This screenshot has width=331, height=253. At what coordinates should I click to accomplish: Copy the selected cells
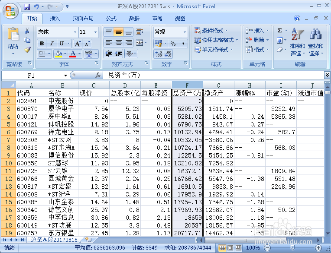point(27,40)
